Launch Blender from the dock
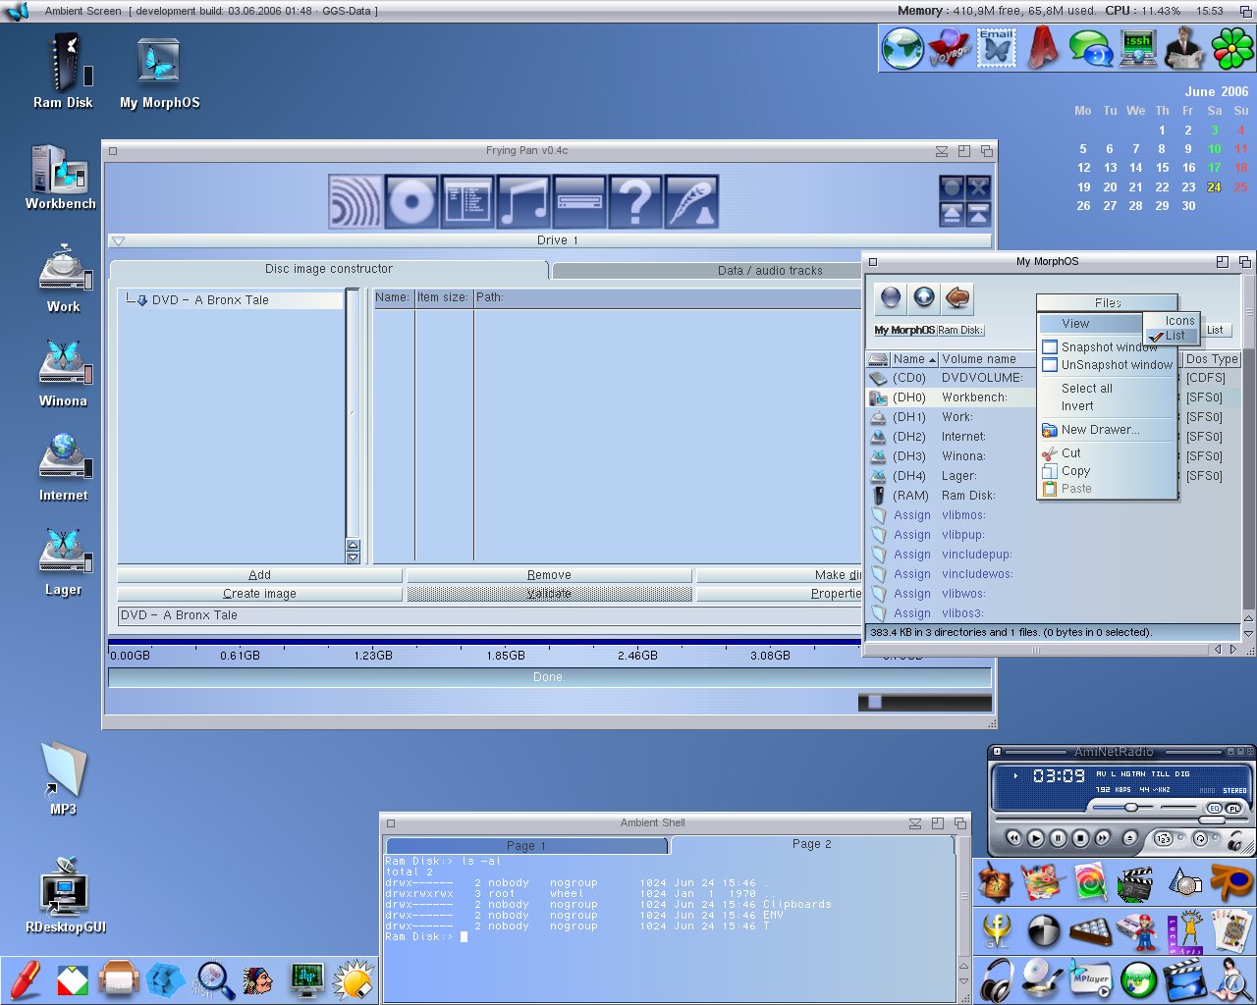 (1231, 882)
